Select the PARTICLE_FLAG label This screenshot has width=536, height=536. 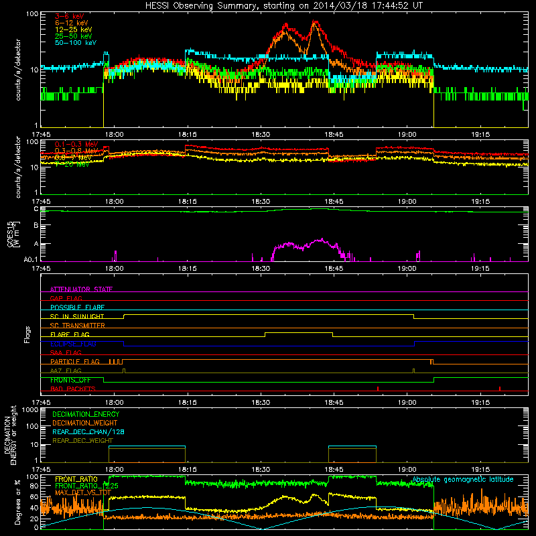[75, 361]
